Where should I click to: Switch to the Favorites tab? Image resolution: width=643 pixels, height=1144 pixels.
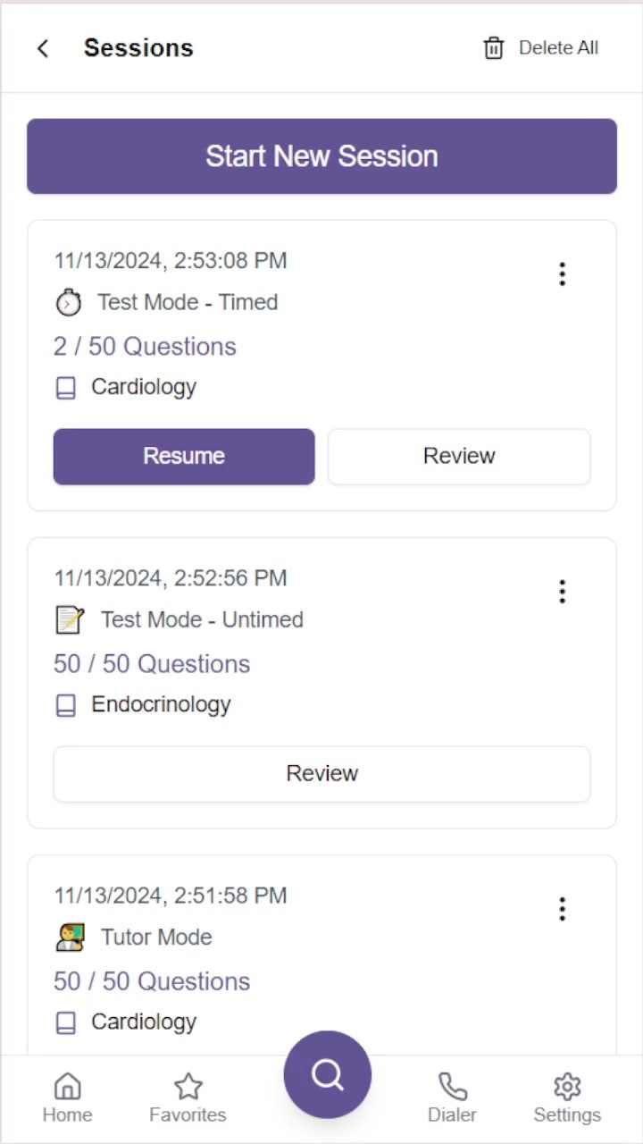coord(188,1098)
